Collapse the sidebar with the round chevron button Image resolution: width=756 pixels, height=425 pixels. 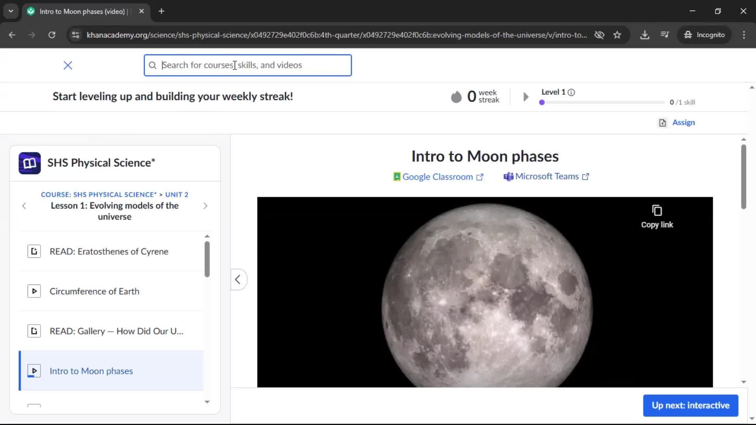[238, 279]
